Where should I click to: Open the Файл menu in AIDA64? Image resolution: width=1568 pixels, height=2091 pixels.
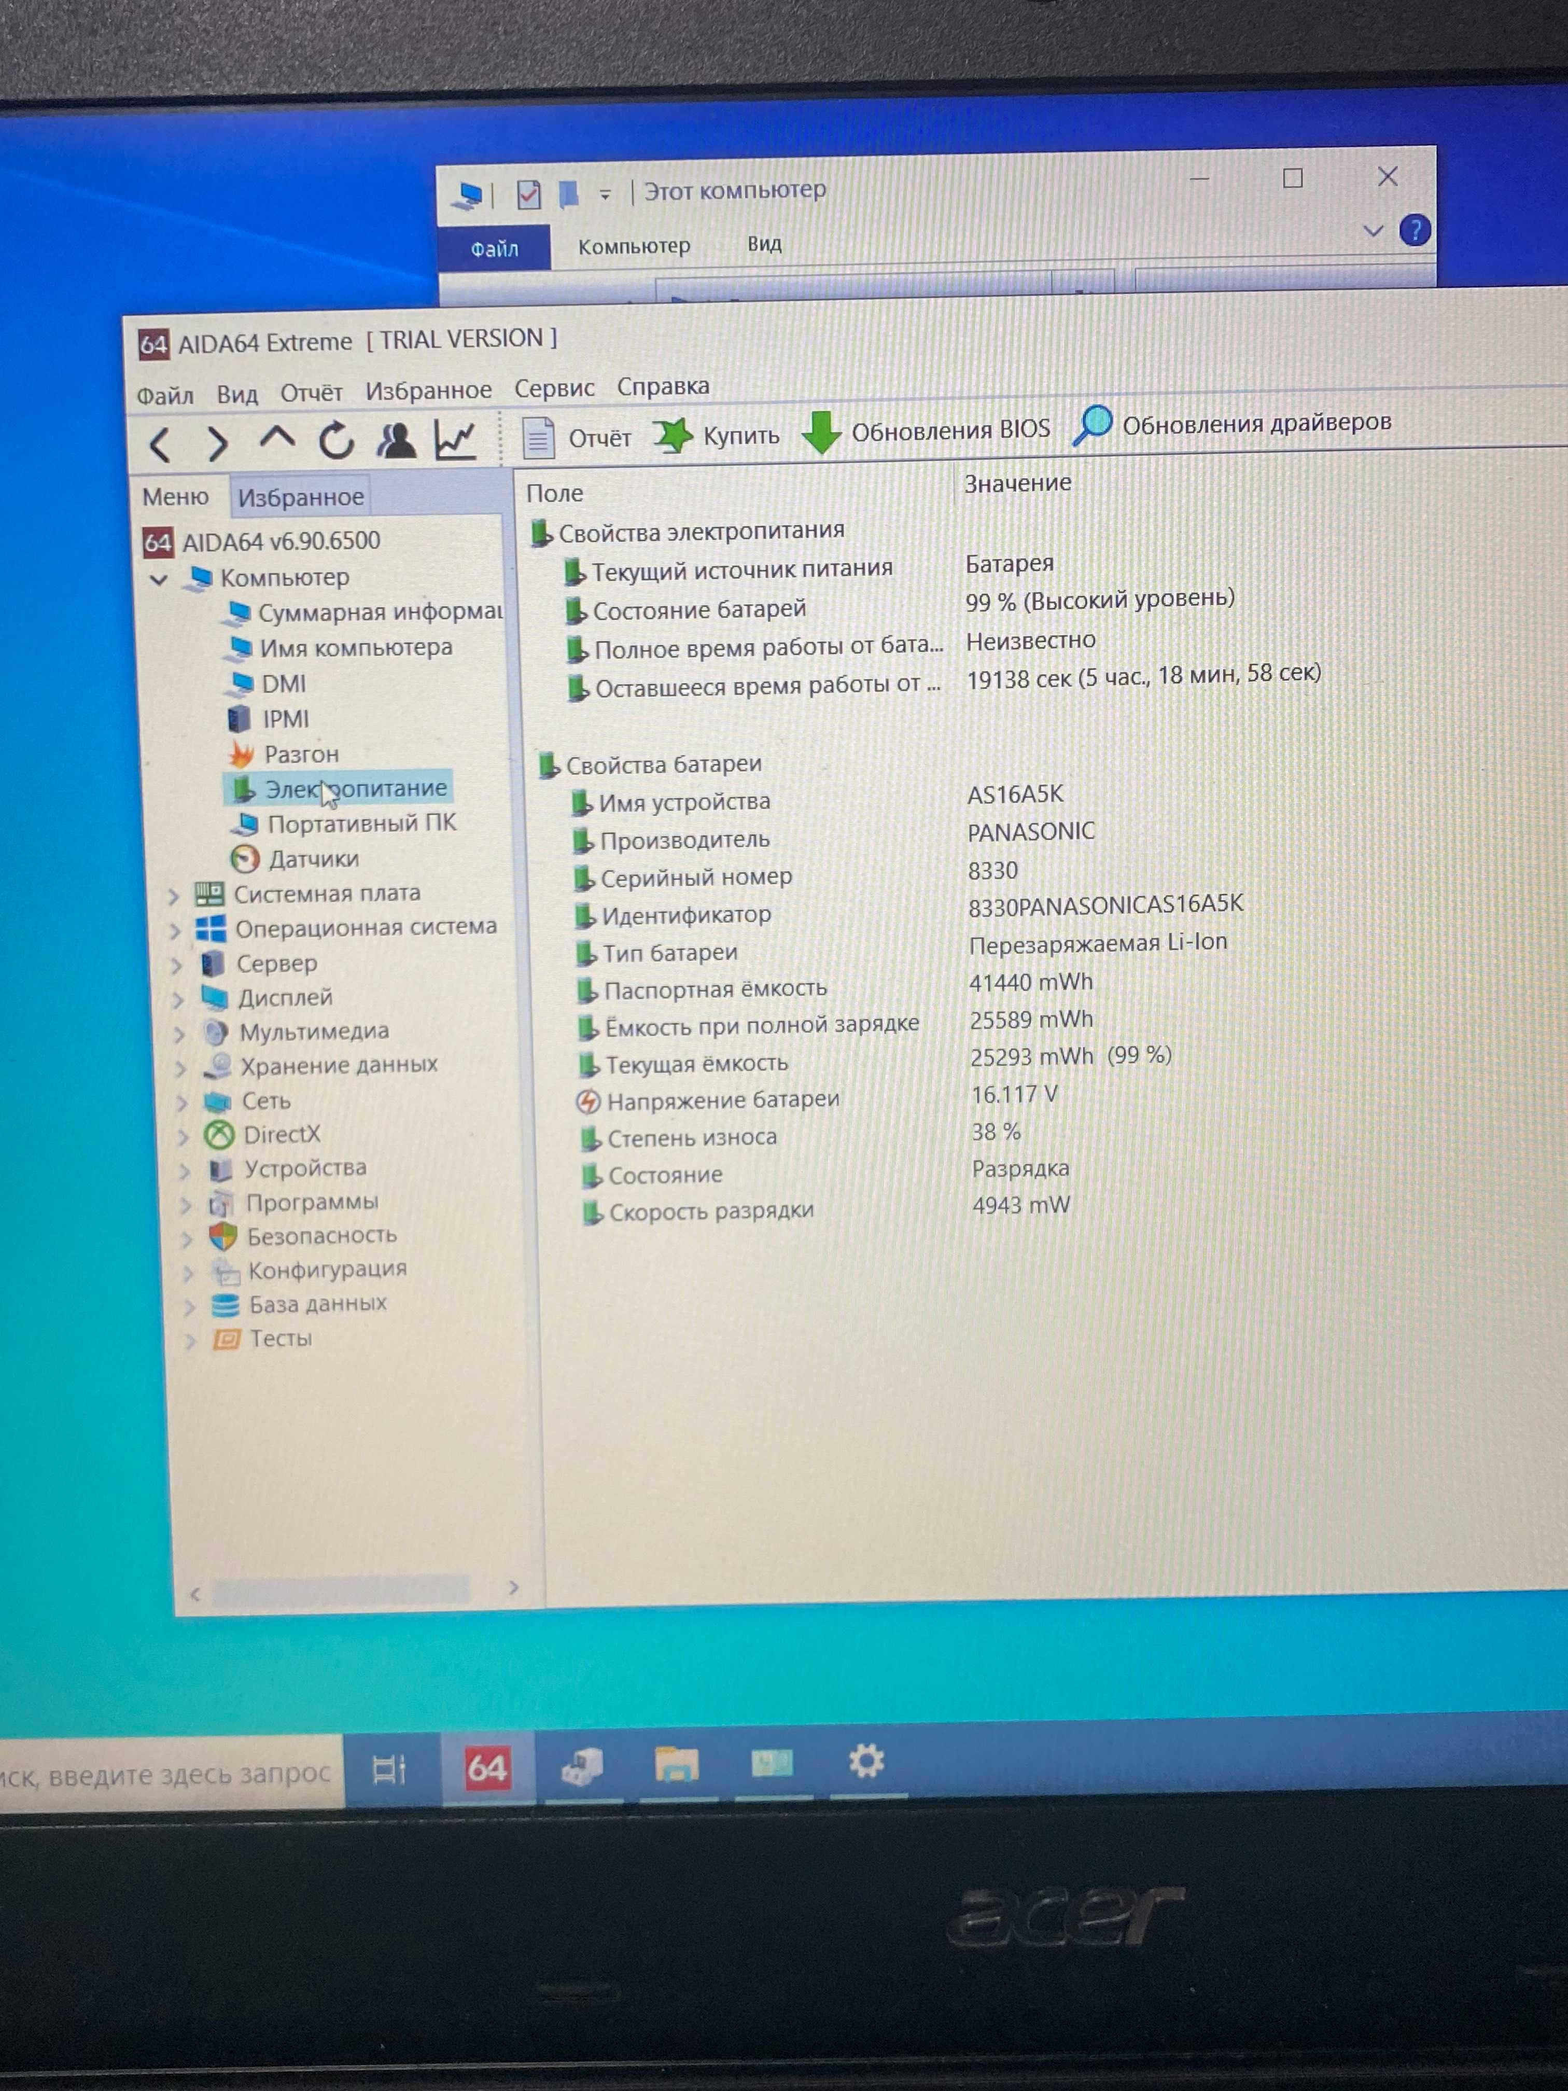164,395
